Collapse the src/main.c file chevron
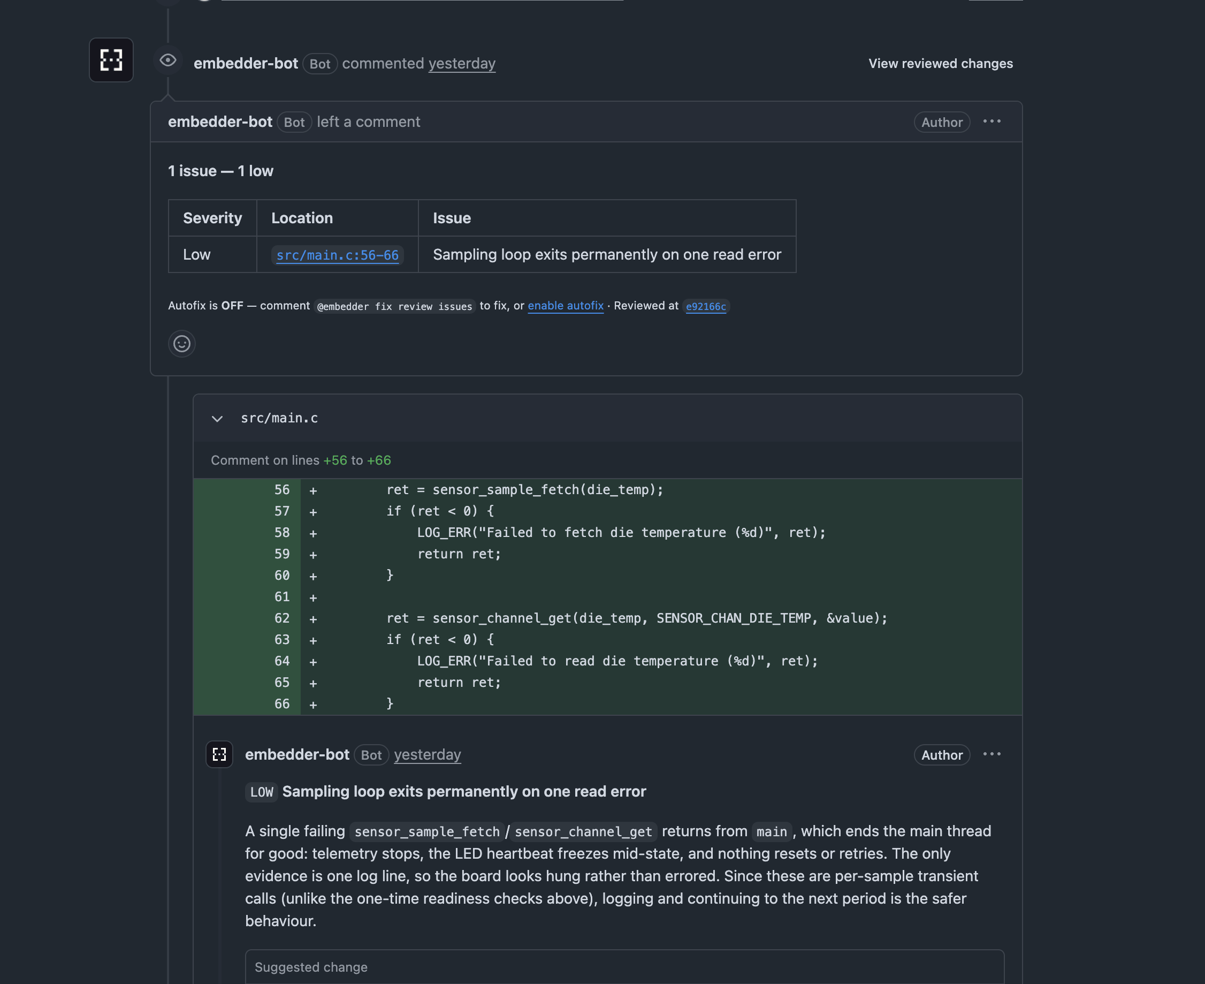 [217, 419]
